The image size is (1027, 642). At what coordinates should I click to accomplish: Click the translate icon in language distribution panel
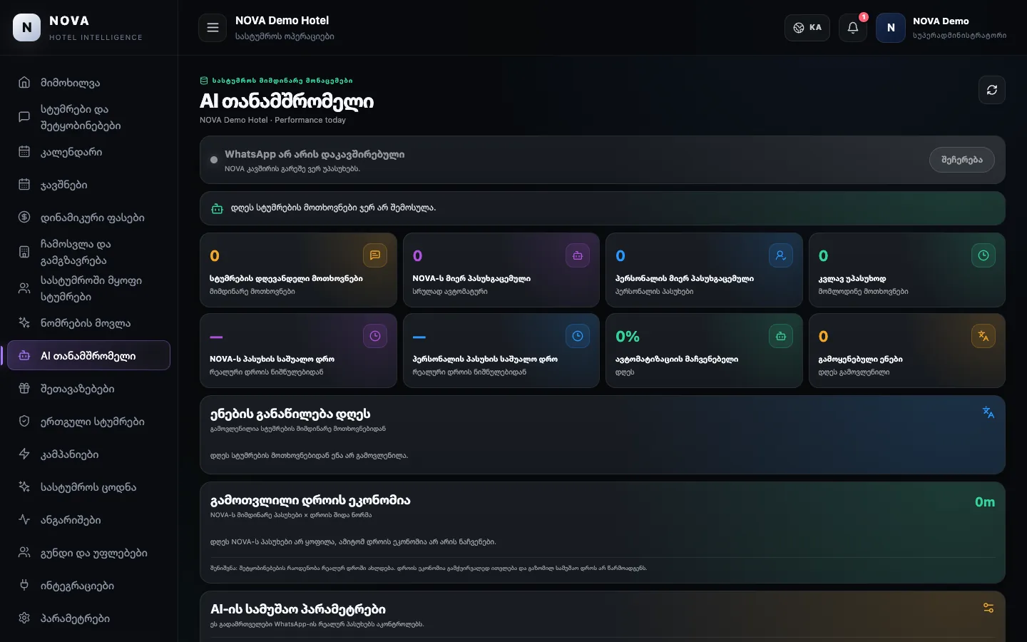(988, 412)
